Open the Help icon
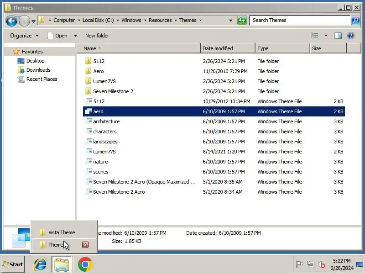Screen dimensions: 365x274 (350, 36)
